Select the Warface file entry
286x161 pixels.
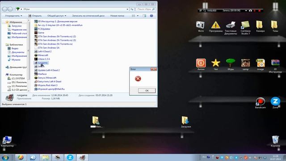coord(41,74)
